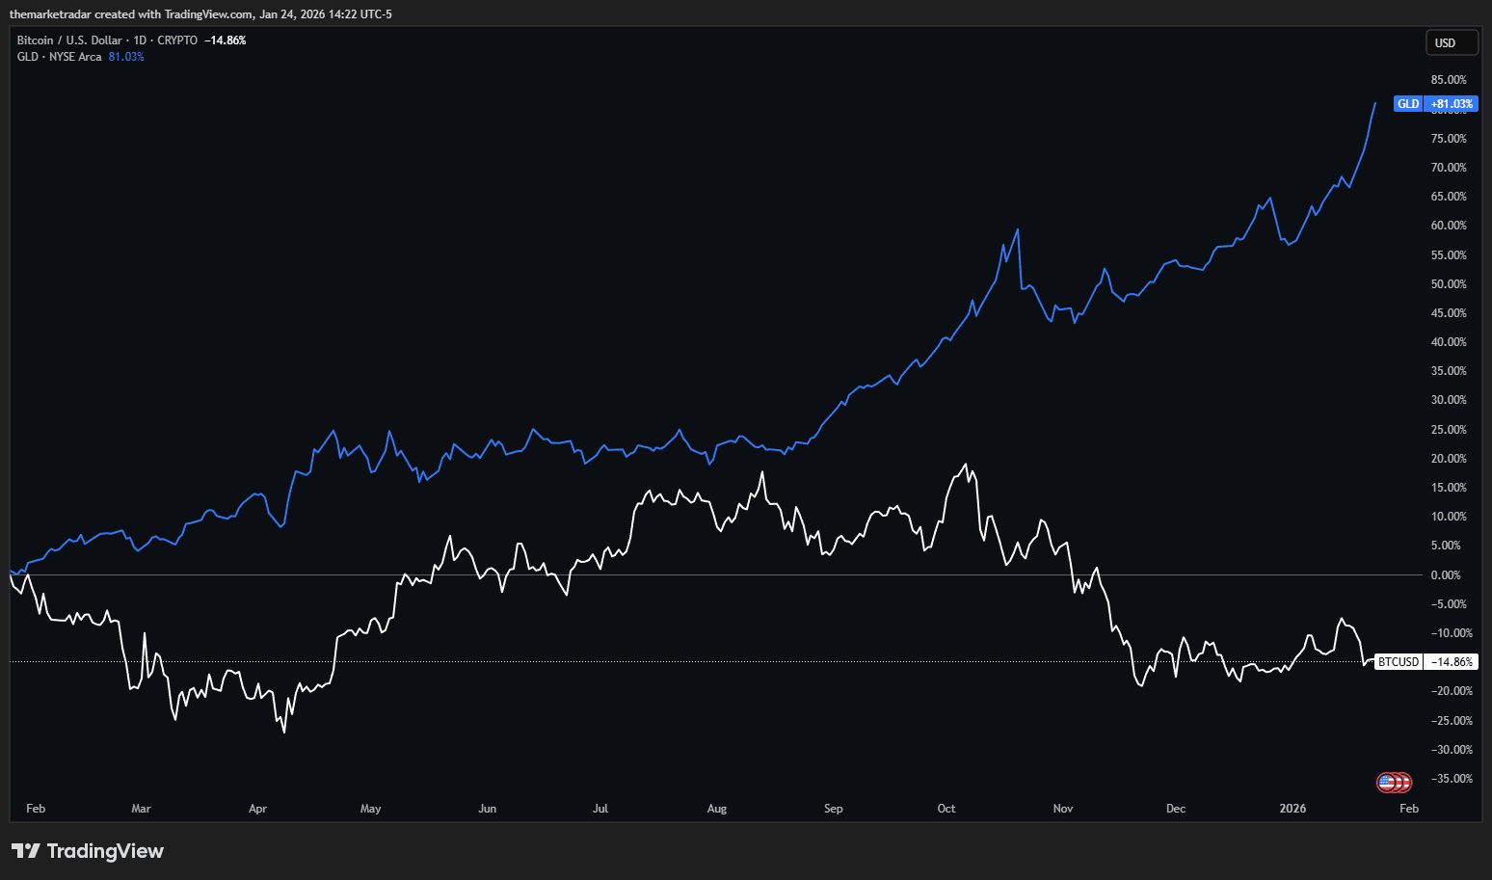Screen dimensions: 1492x880
Task: Click the TradingView logo at bottom left
Action: point(87,851)
